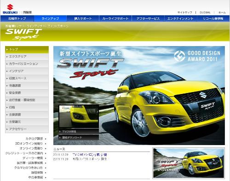Select トップ in the side menu

point(27,50)
